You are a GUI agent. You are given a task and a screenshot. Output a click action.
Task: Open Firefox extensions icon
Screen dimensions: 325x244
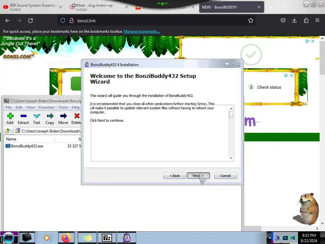click(x=306, y=20)
